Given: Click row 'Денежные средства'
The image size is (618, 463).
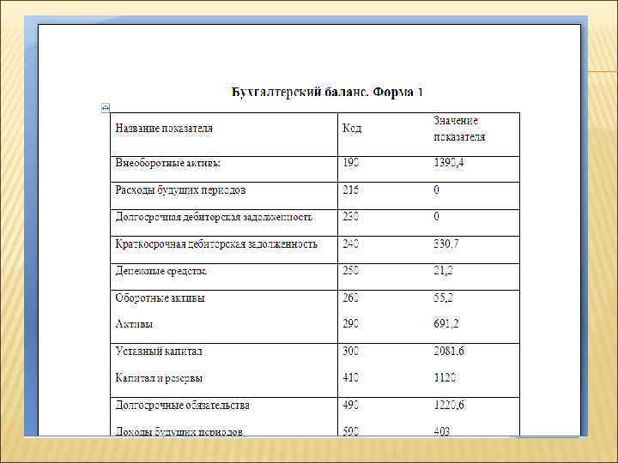Looking at the screenshot, I should click(x=161, y=271).
